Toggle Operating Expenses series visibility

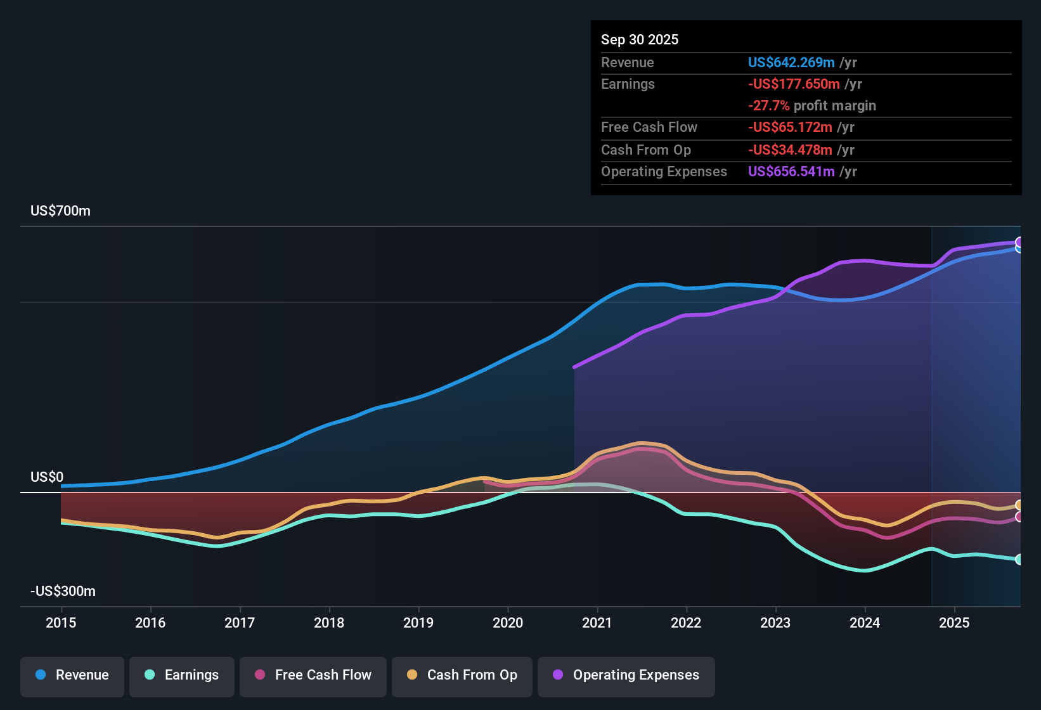626,676
